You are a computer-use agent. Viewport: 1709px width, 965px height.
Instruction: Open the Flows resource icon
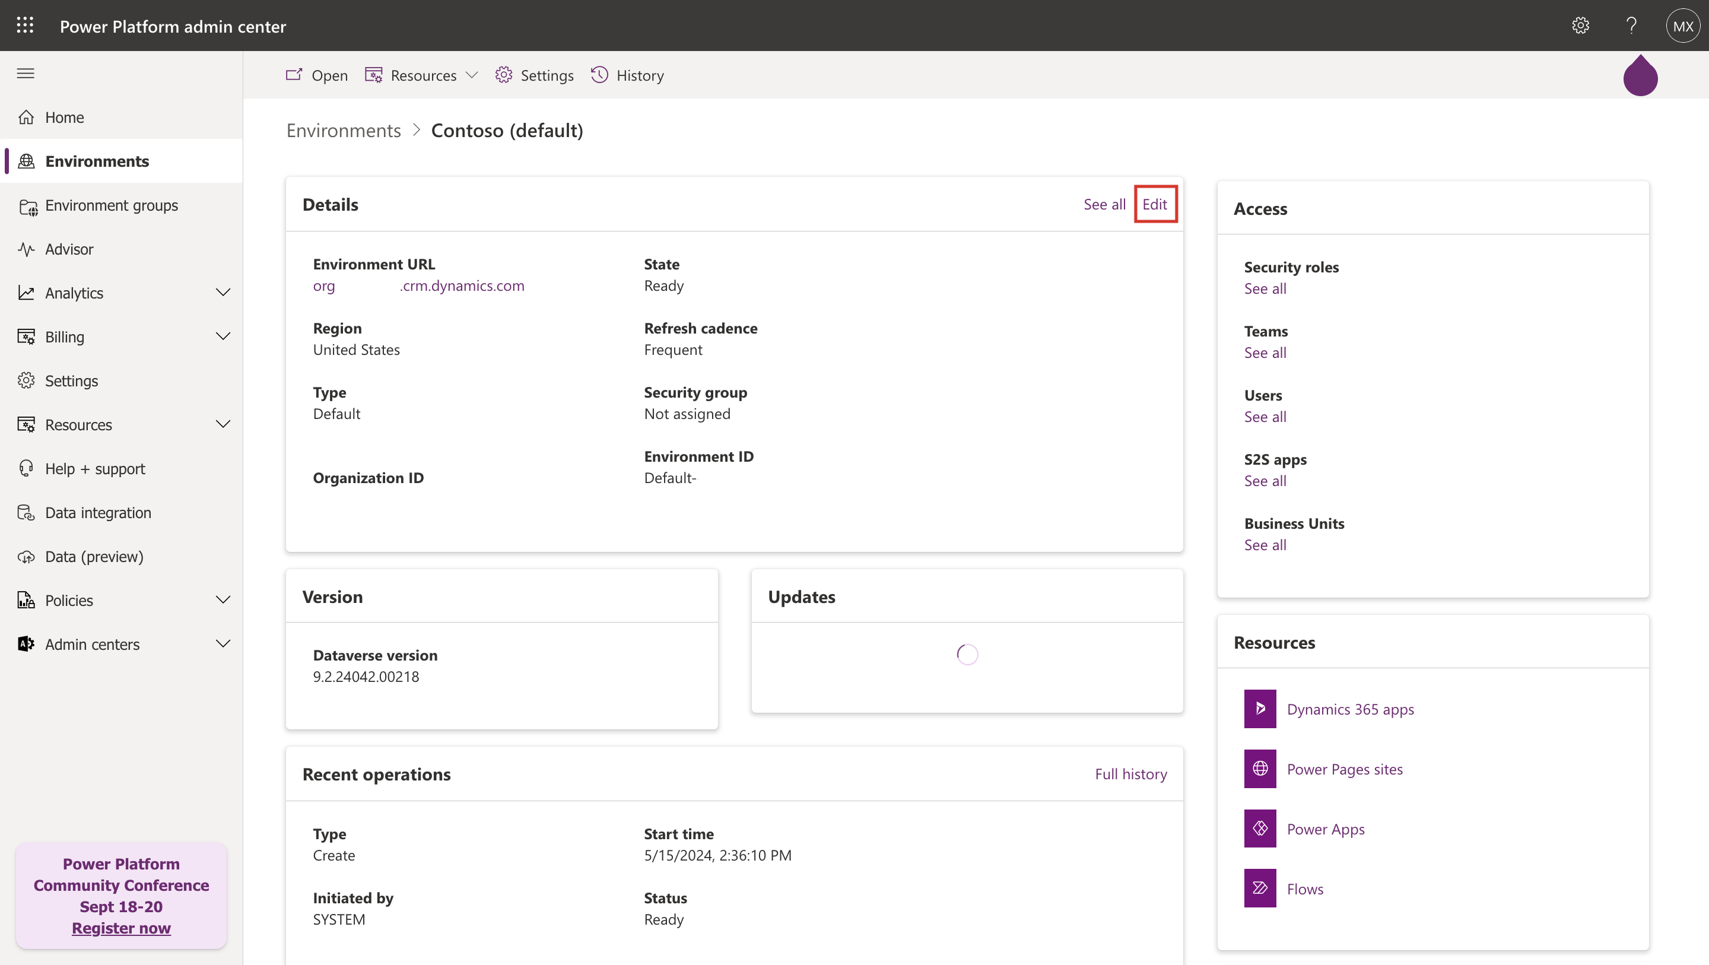[x=1260, y=888]
